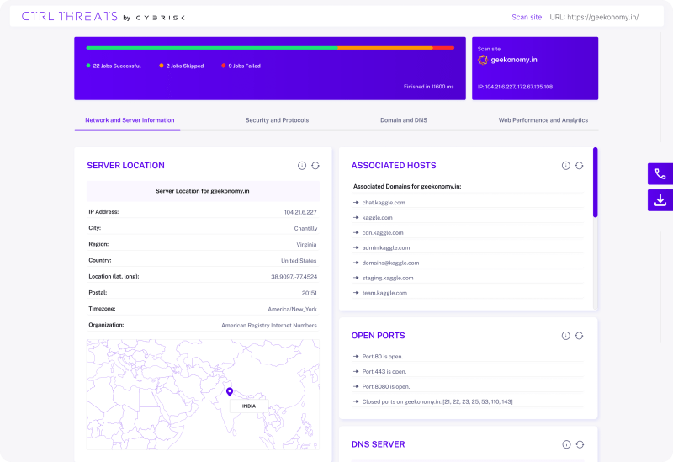Click the server location world map
The height and width of the screenshot is (462, 673).
pyautogui.click(x=203, y=395)
